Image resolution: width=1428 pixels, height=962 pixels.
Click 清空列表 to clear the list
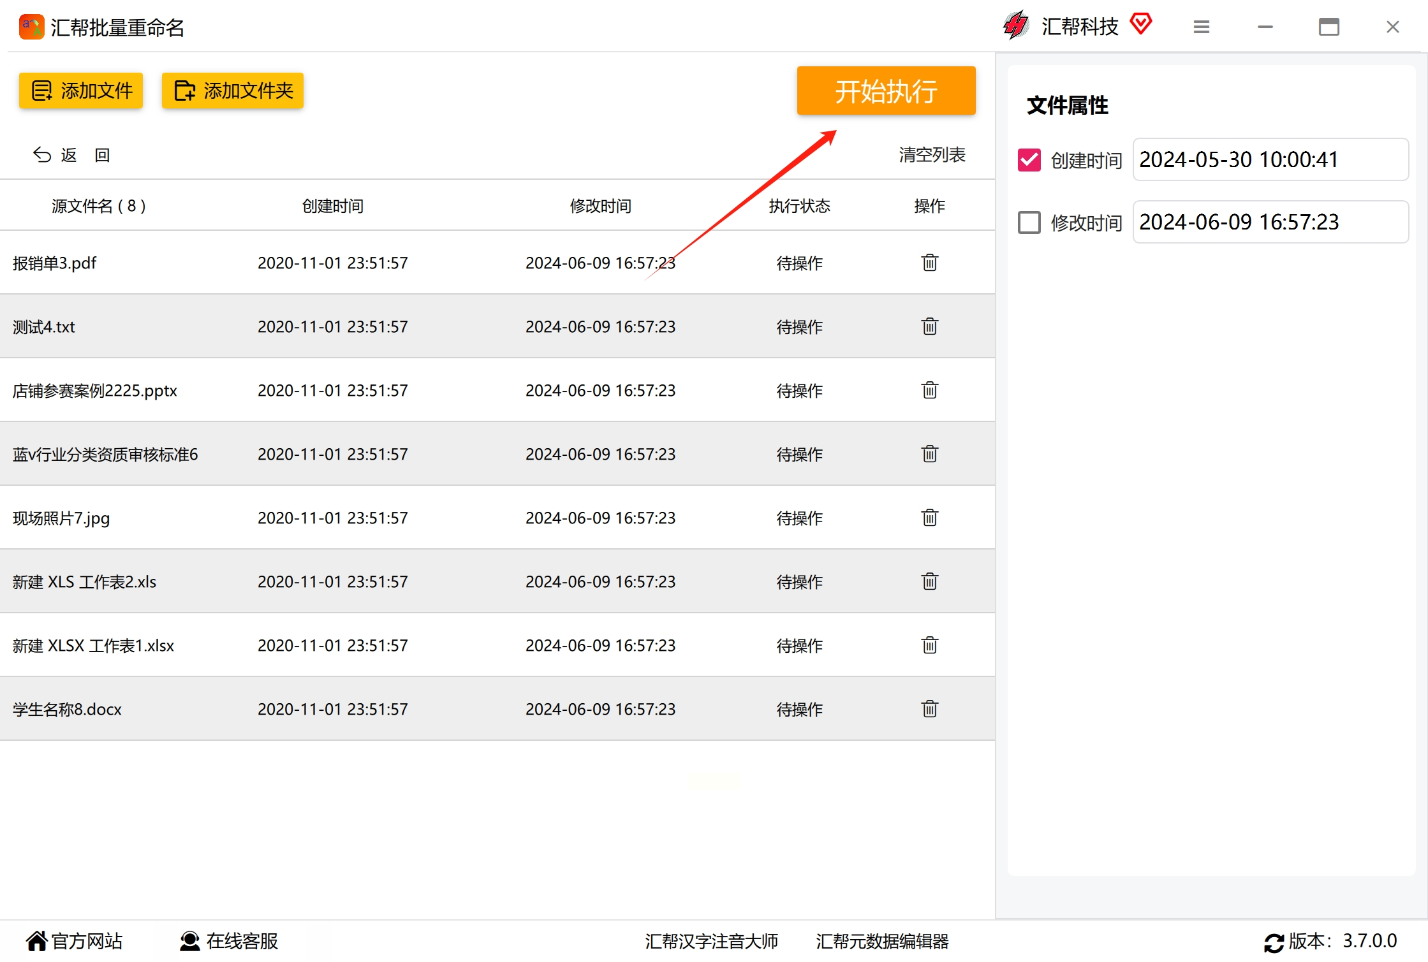tap(932, 154)
